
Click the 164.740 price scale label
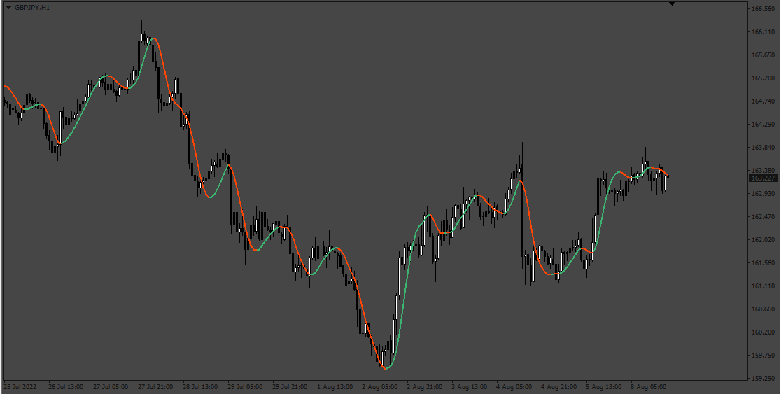(763, 101)
